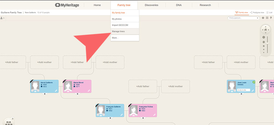
Task: Click +Add mother of Marie Mevel
Action: [x=110, y=62]
